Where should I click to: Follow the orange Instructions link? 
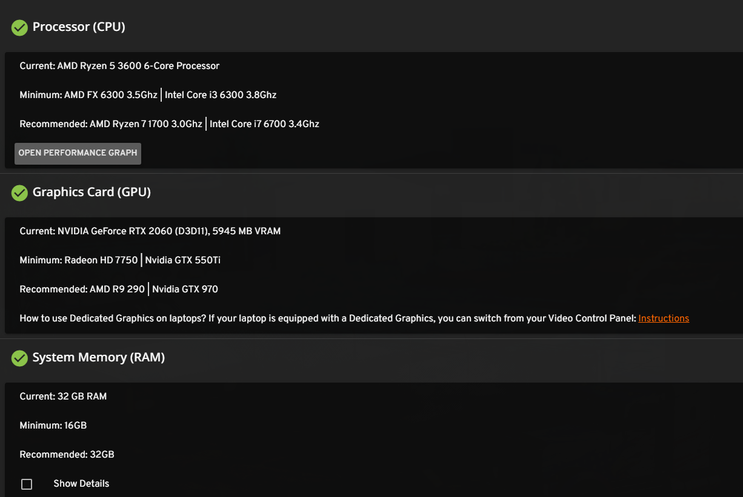(664, 318)
